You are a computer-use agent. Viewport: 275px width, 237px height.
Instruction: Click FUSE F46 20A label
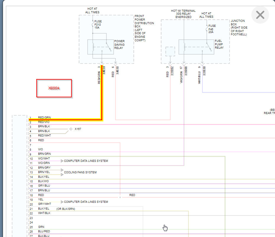tap(212, 29)
